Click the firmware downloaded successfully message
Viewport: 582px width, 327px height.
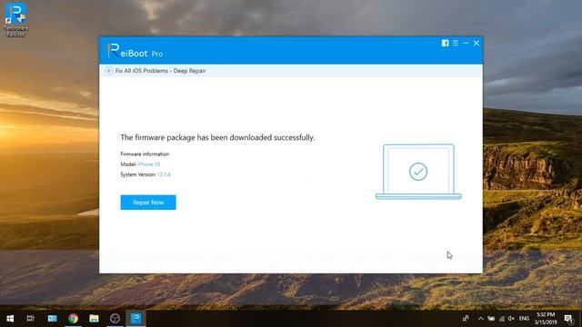(217, 137)
